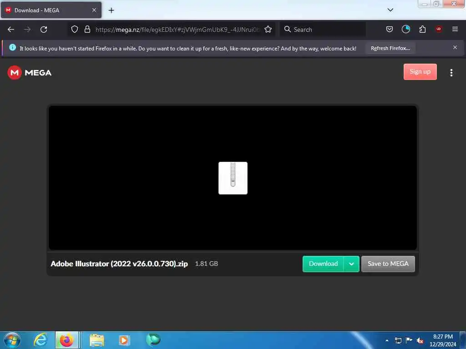Click the MEGA logo
The height and width of the screenshot is (349, 466).
click(x=30, y=73)
